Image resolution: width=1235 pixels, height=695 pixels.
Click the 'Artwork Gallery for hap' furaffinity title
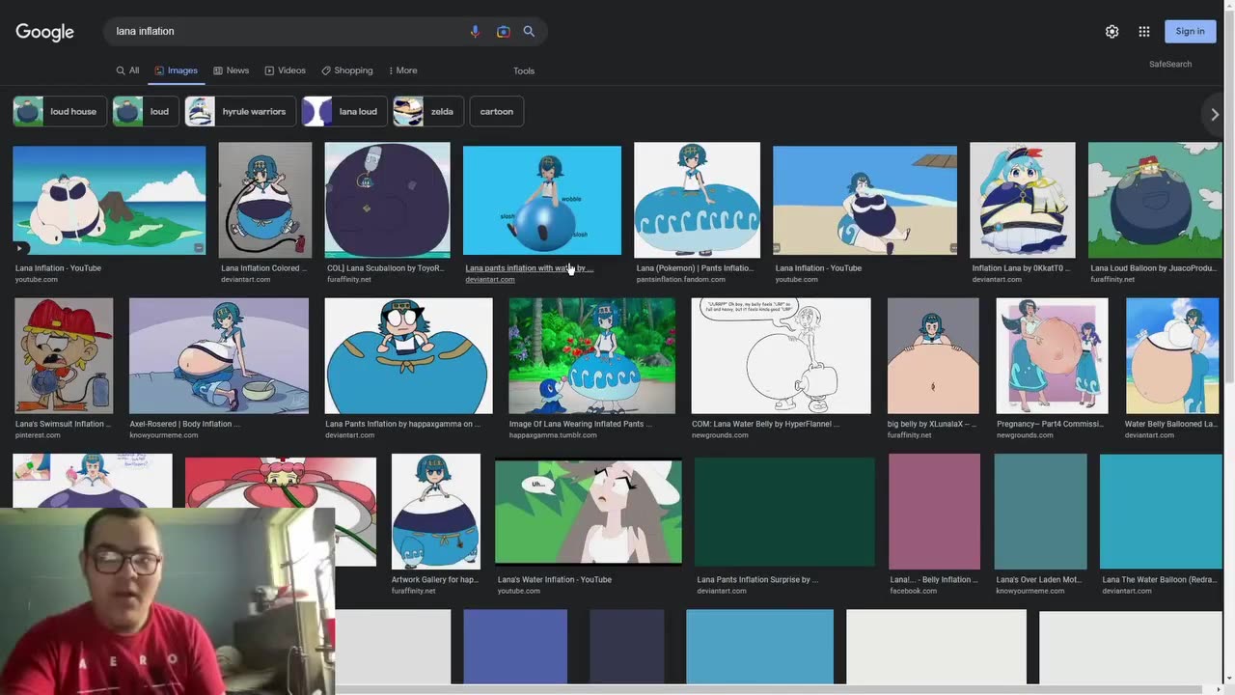click(435, 580)
